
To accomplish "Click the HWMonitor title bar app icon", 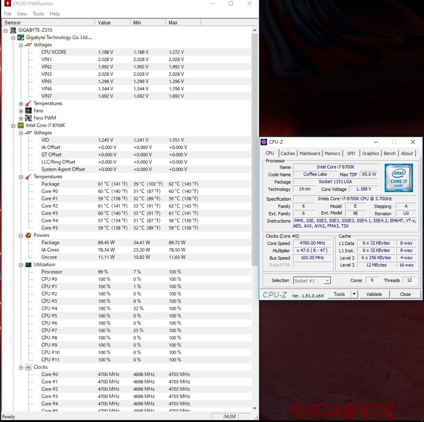I will click(7, 3).
